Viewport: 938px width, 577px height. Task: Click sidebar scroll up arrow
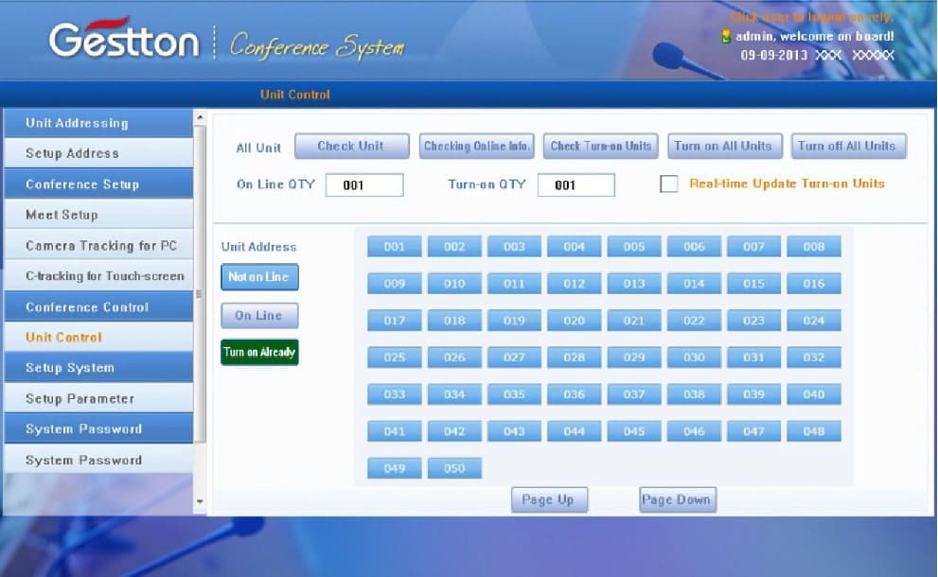point(200,118)
